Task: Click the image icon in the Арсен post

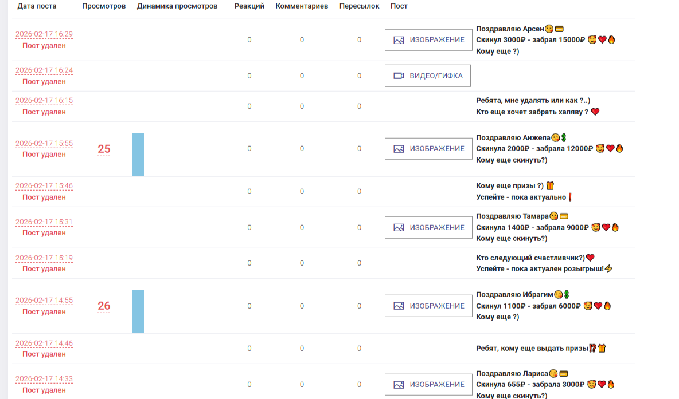Action: tap(399, 40)
